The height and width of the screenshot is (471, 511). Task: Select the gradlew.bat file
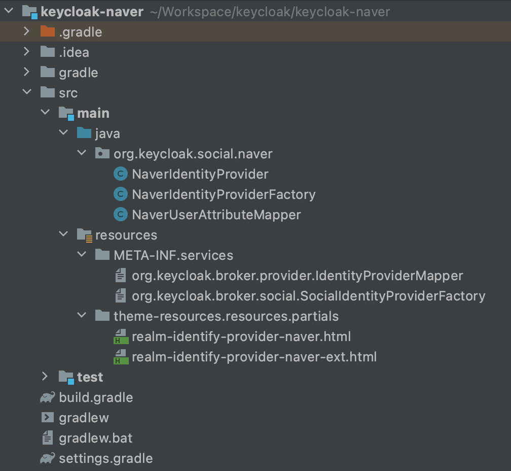95,438
